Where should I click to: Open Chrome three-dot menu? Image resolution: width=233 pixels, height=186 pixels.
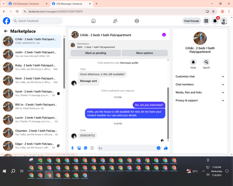[x=229, y=11]
